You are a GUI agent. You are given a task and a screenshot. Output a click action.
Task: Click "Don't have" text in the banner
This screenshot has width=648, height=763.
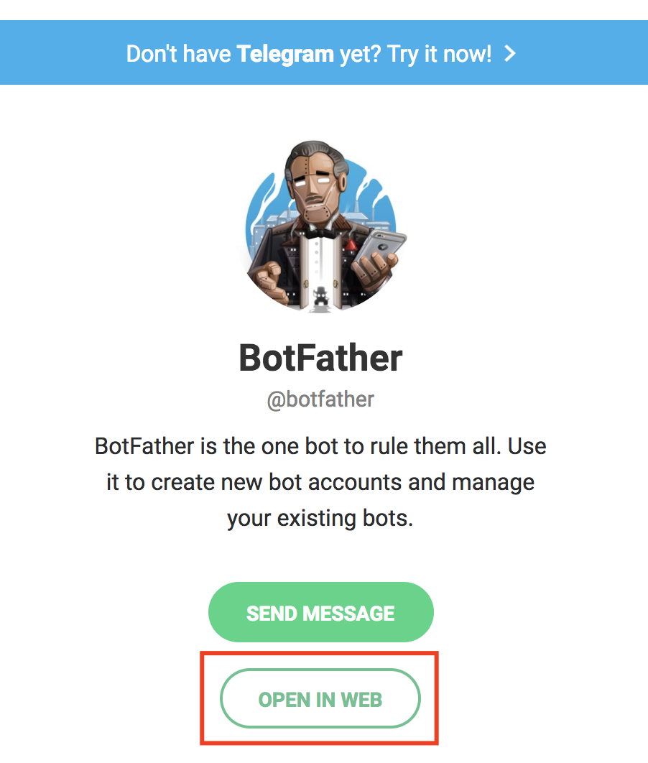click(179, 54)
